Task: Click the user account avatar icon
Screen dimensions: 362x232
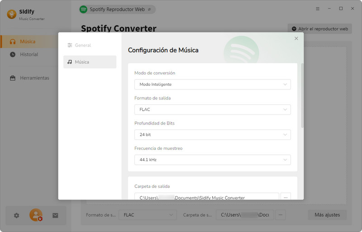Action: point(36,215)
